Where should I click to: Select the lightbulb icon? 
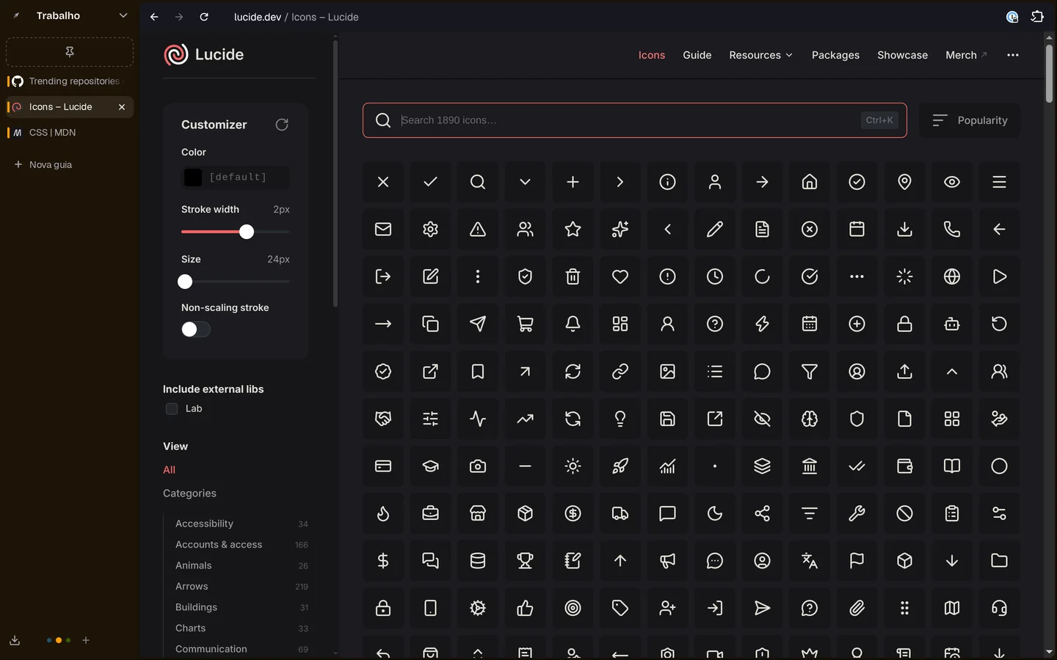(620, 419)
